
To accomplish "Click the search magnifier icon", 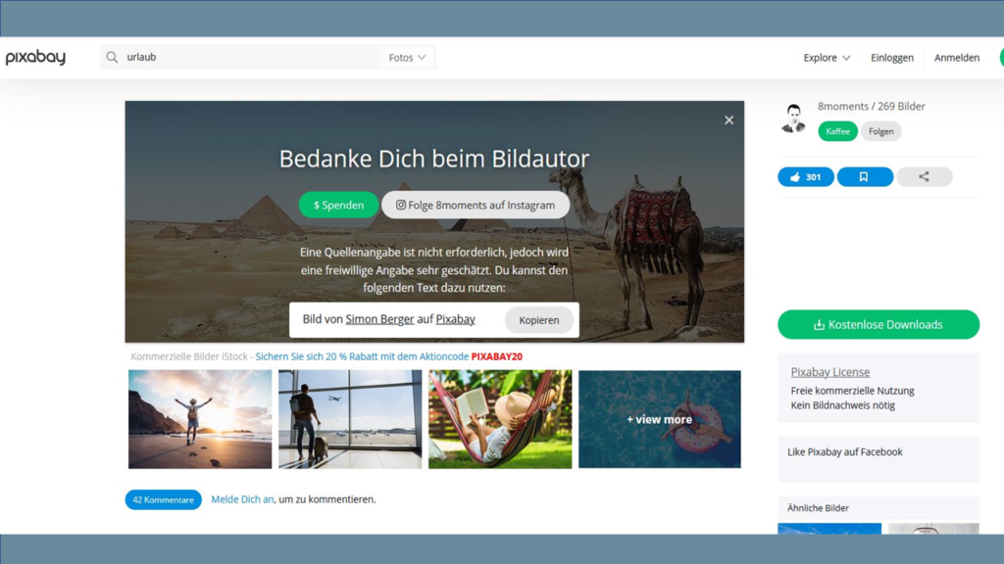I will point(112,58).
